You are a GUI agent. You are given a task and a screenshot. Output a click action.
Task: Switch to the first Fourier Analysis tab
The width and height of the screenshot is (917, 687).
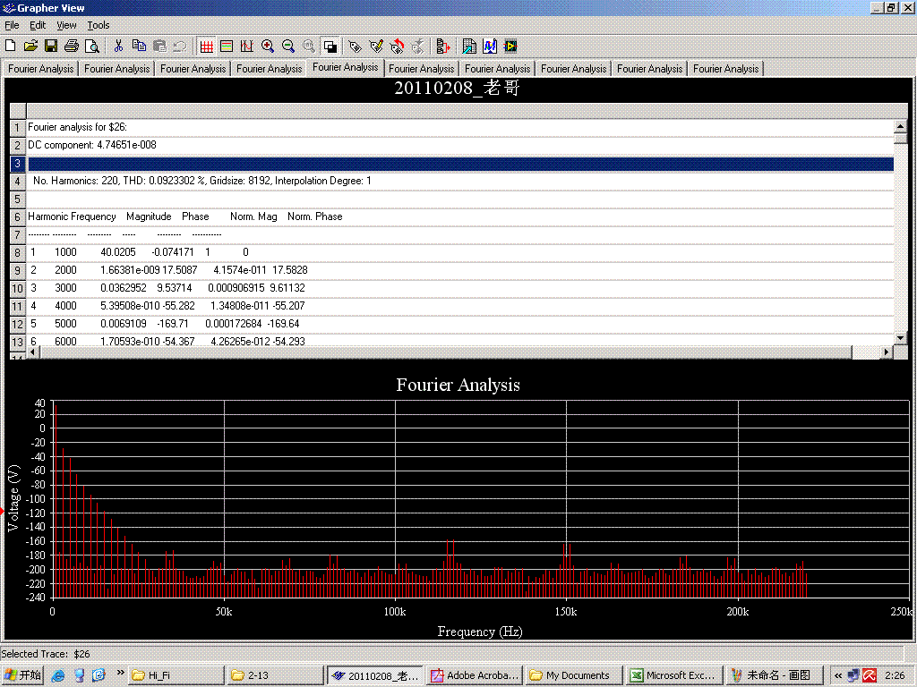point(41,69)
